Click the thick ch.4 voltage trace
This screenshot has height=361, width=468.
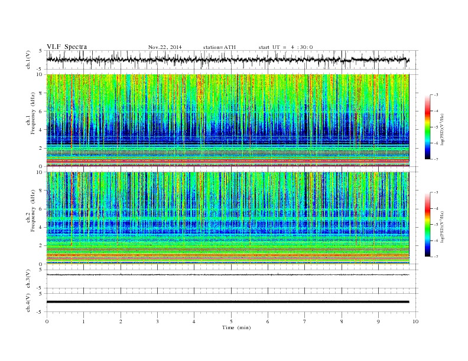pyautogui.click(x=227, y=302)
